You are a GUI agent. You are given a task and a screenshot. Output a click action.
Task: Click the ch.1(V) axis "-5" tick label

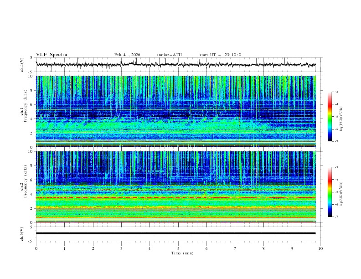31,72
